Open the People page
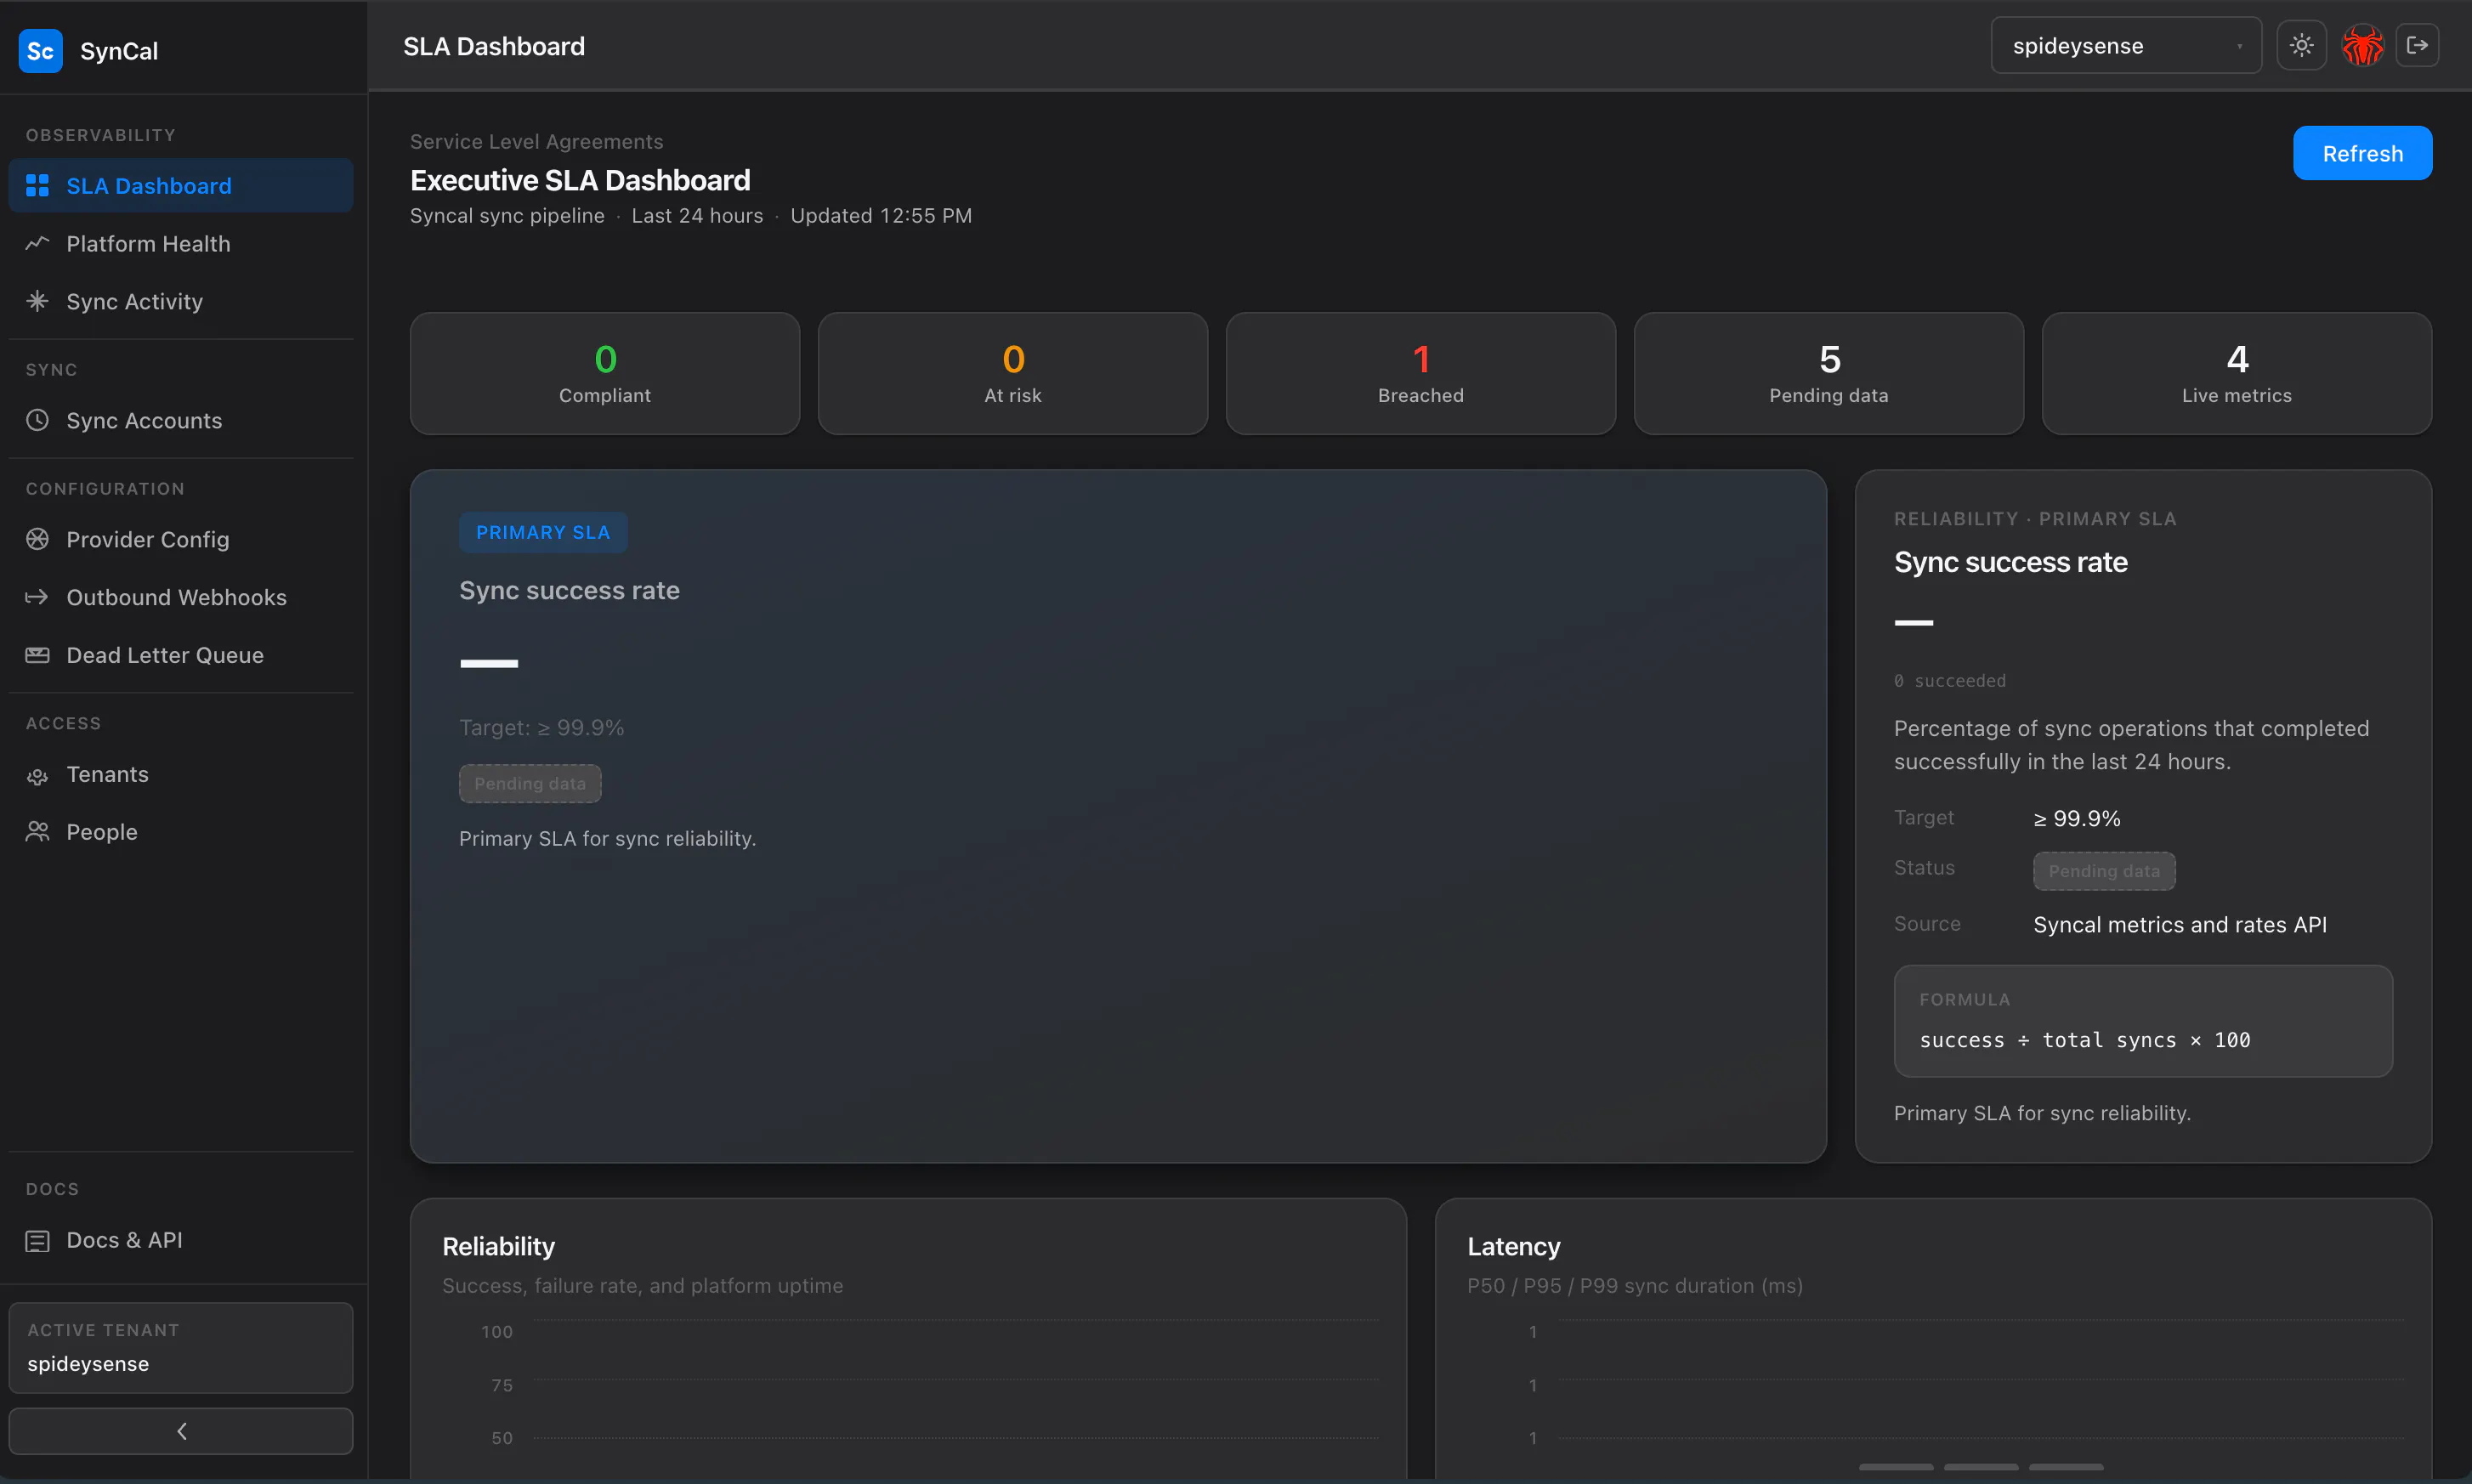The height and width of the screenshot is (1484, 2472). (x=181, y=832)
